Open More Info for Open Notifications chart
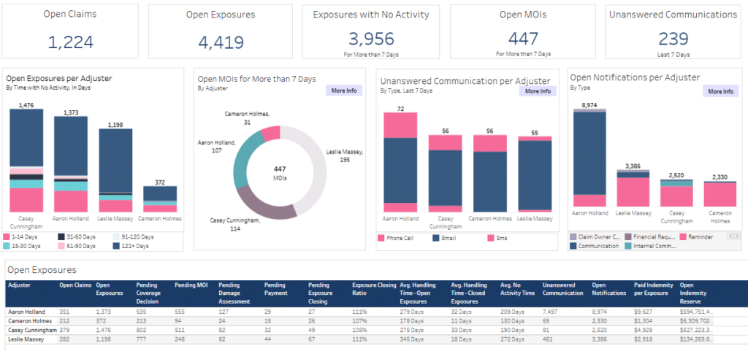This screenshot has width=748, height=351. 721,91
